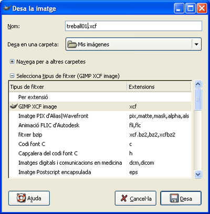Viewport: 210px width, 214px height.
Task: Select 'fitxer bzip' file type row
Action: point(100,135)
